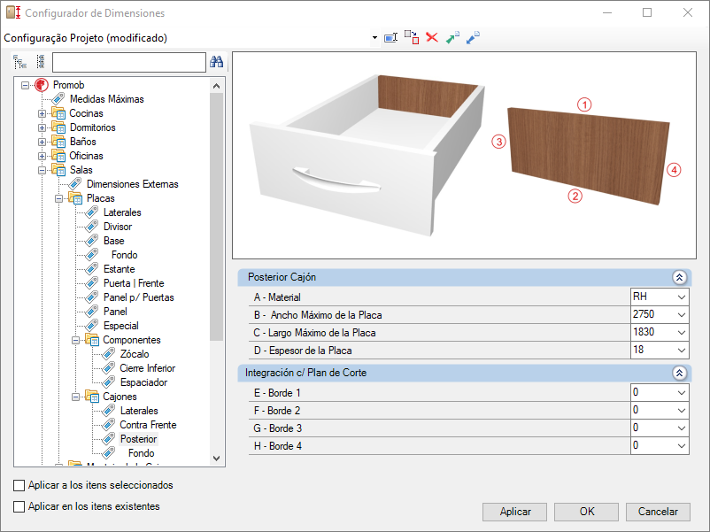Click the collapse-all tree icon
This screenshot has width=710, height=532.
[41, 62]
